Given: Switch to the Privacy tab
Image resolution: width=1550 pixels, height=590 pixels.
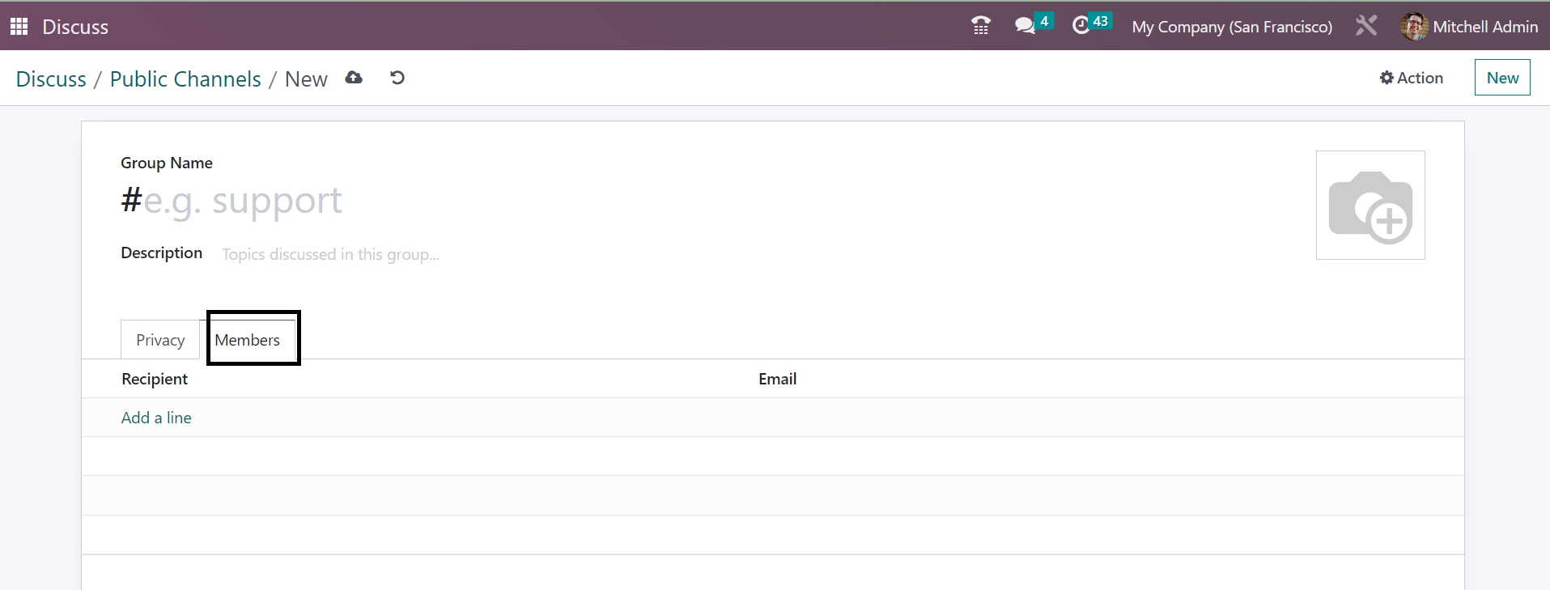Looking at the screenshot, I should pos(160,340).
